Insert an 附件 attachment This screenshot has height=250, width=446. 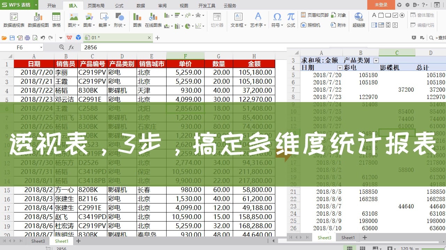coord(339,25)
